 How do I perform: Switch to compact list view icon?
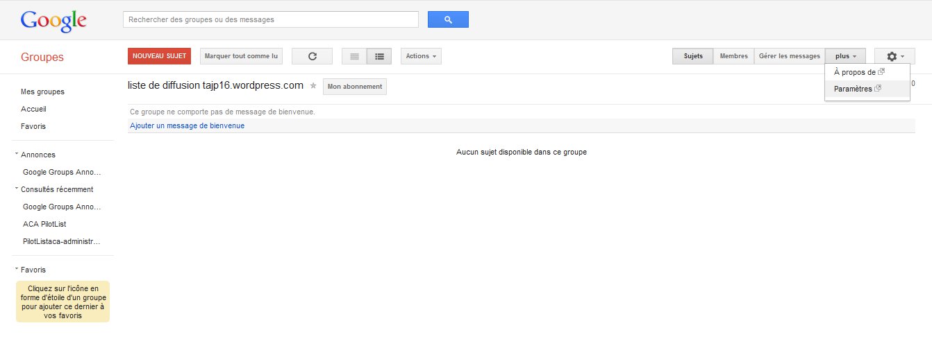(354, 56)
